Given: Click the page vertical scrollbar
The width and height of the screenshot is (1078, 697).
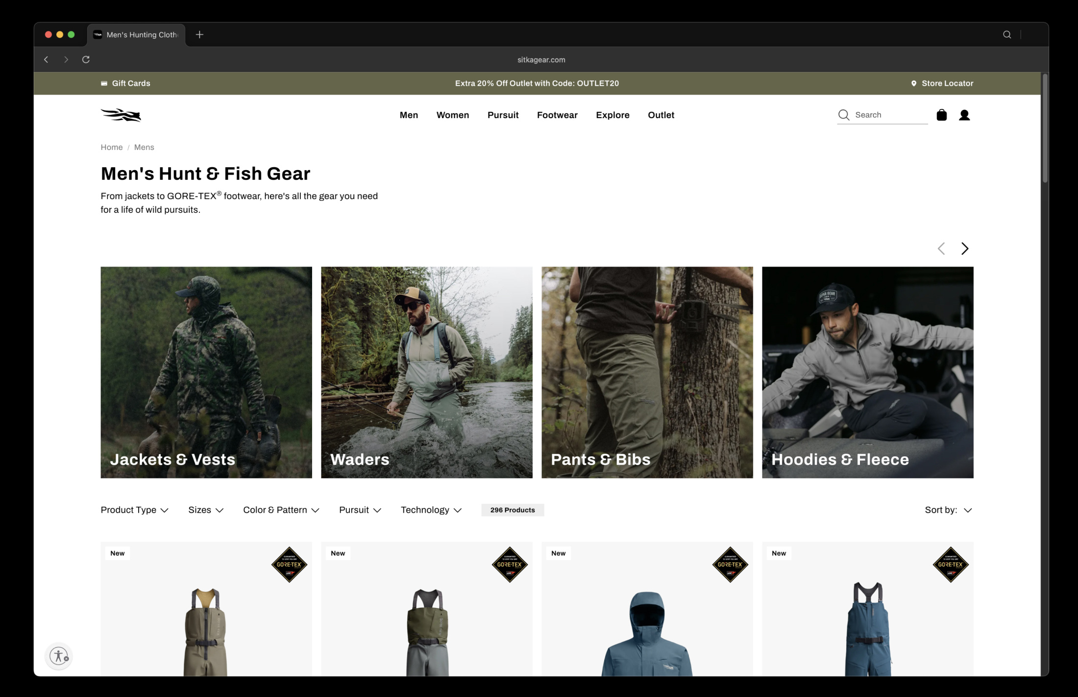Looking at the screenshot, I should 1045,128.
